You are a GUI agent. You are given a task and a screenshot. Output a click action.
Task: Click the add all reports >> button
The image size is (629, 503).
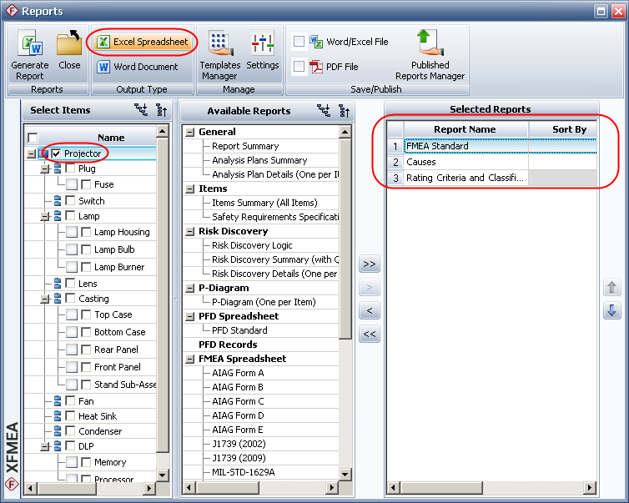point(370,264)
